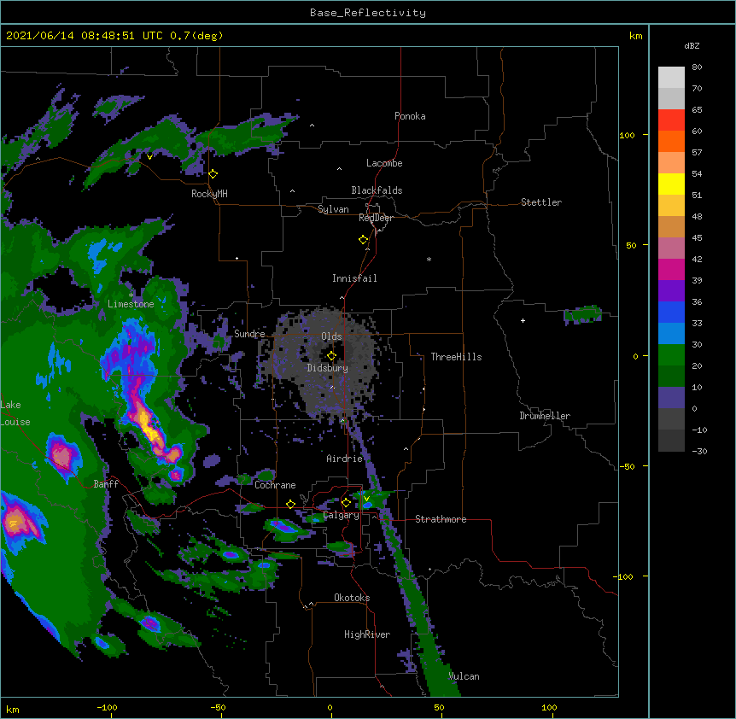Click the HighRiver label

pyautogui.click(x=367, y=634)
